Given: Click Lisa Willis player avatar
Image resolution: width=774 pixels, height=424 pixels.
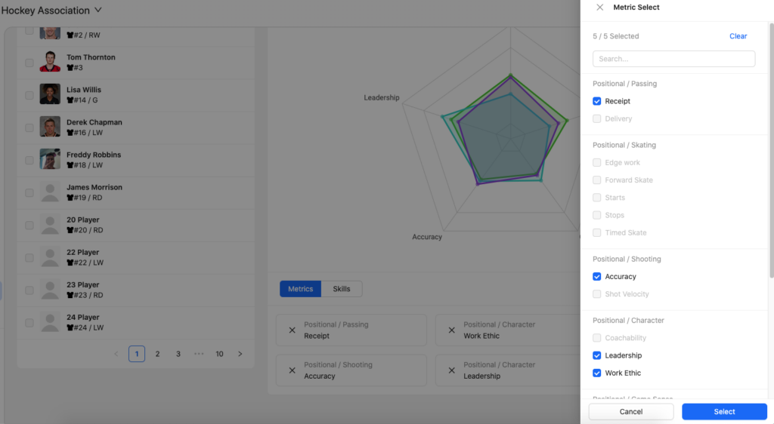Looking at the screenshot, I should [50, 94].
